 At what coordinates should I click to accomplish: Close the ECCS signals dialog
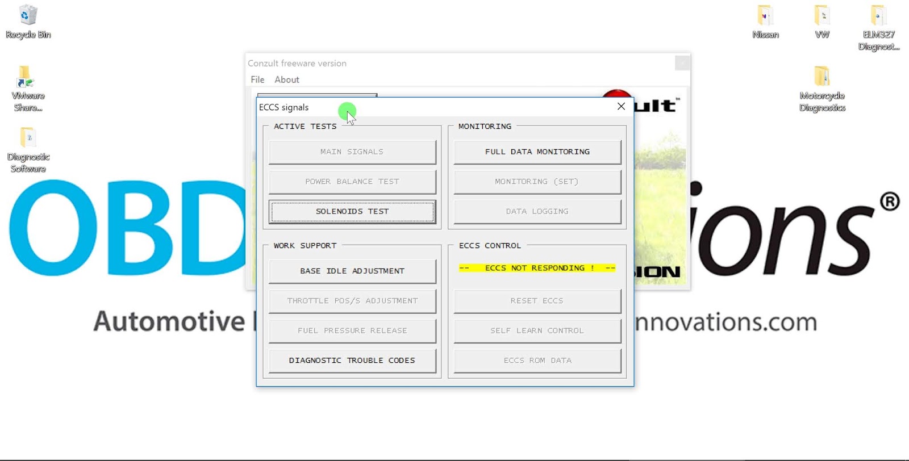pos(621,107)
